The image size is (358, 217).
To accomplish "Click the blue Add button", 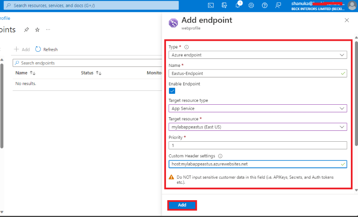I will click(182, 205).
